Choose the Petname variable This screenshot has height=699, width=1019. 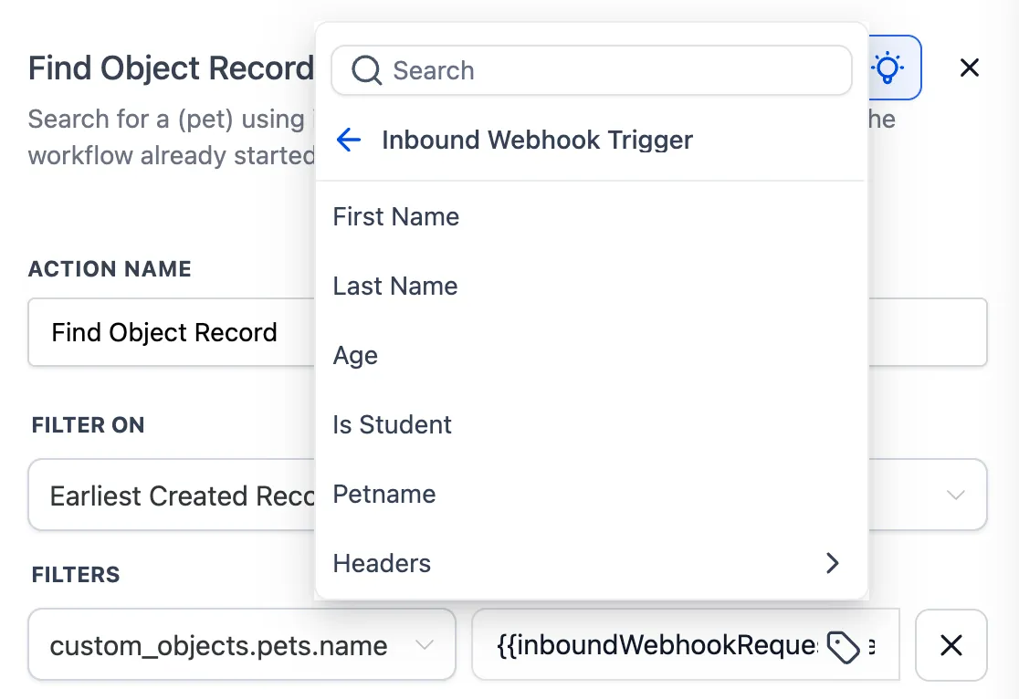(592, 495)
